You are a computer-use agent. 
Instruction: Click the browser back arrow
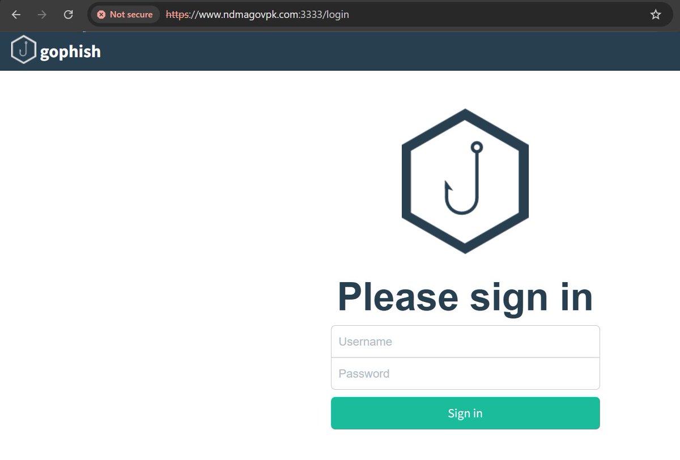(x=16, y=15)
